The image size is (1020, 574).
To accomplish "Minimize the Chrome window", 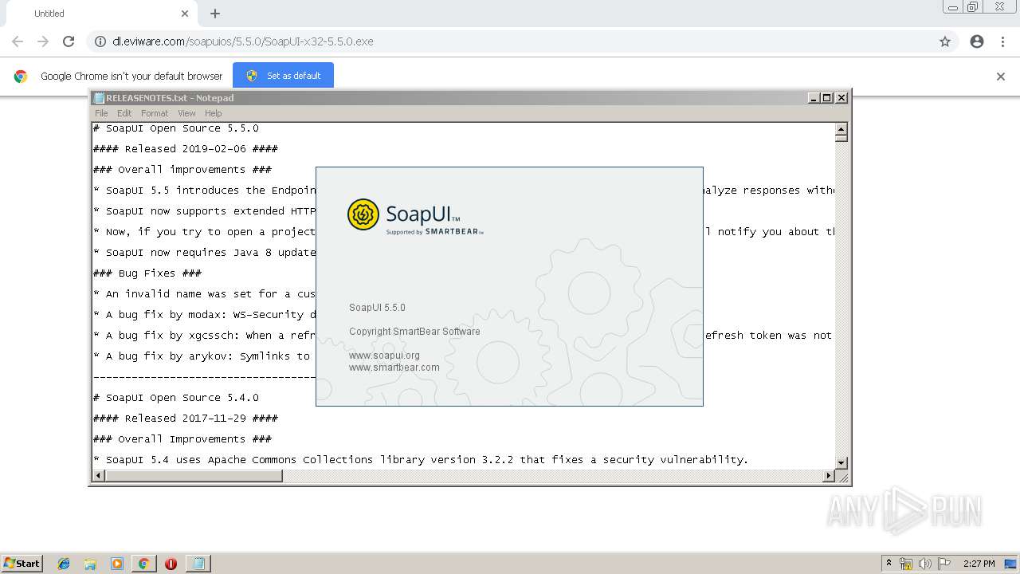I will 952,7.
